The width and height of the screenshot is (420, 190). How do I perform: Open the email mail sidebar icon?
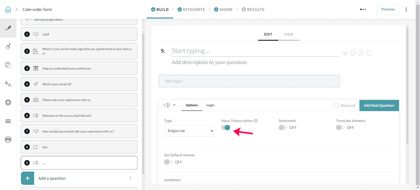pos(8,121)
